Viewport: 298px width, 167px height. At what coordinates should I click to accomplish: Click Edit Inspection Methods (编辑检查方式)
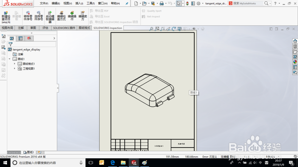point(61,16)
